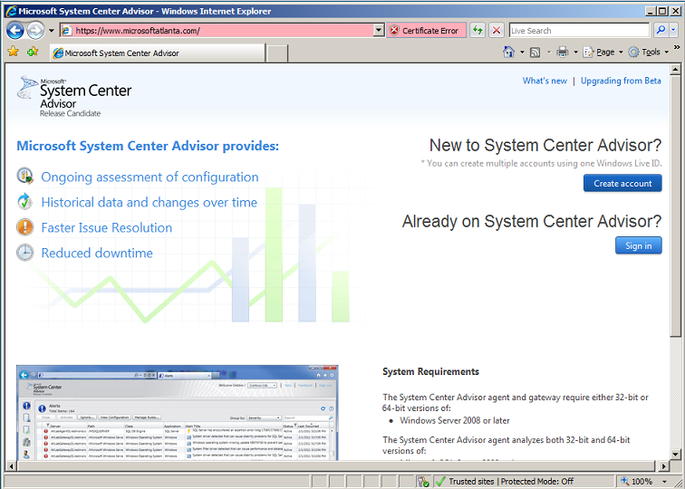Click the Search magnifier icon
This screenshot has height=489, width=685.
click(x=661, y=30)
